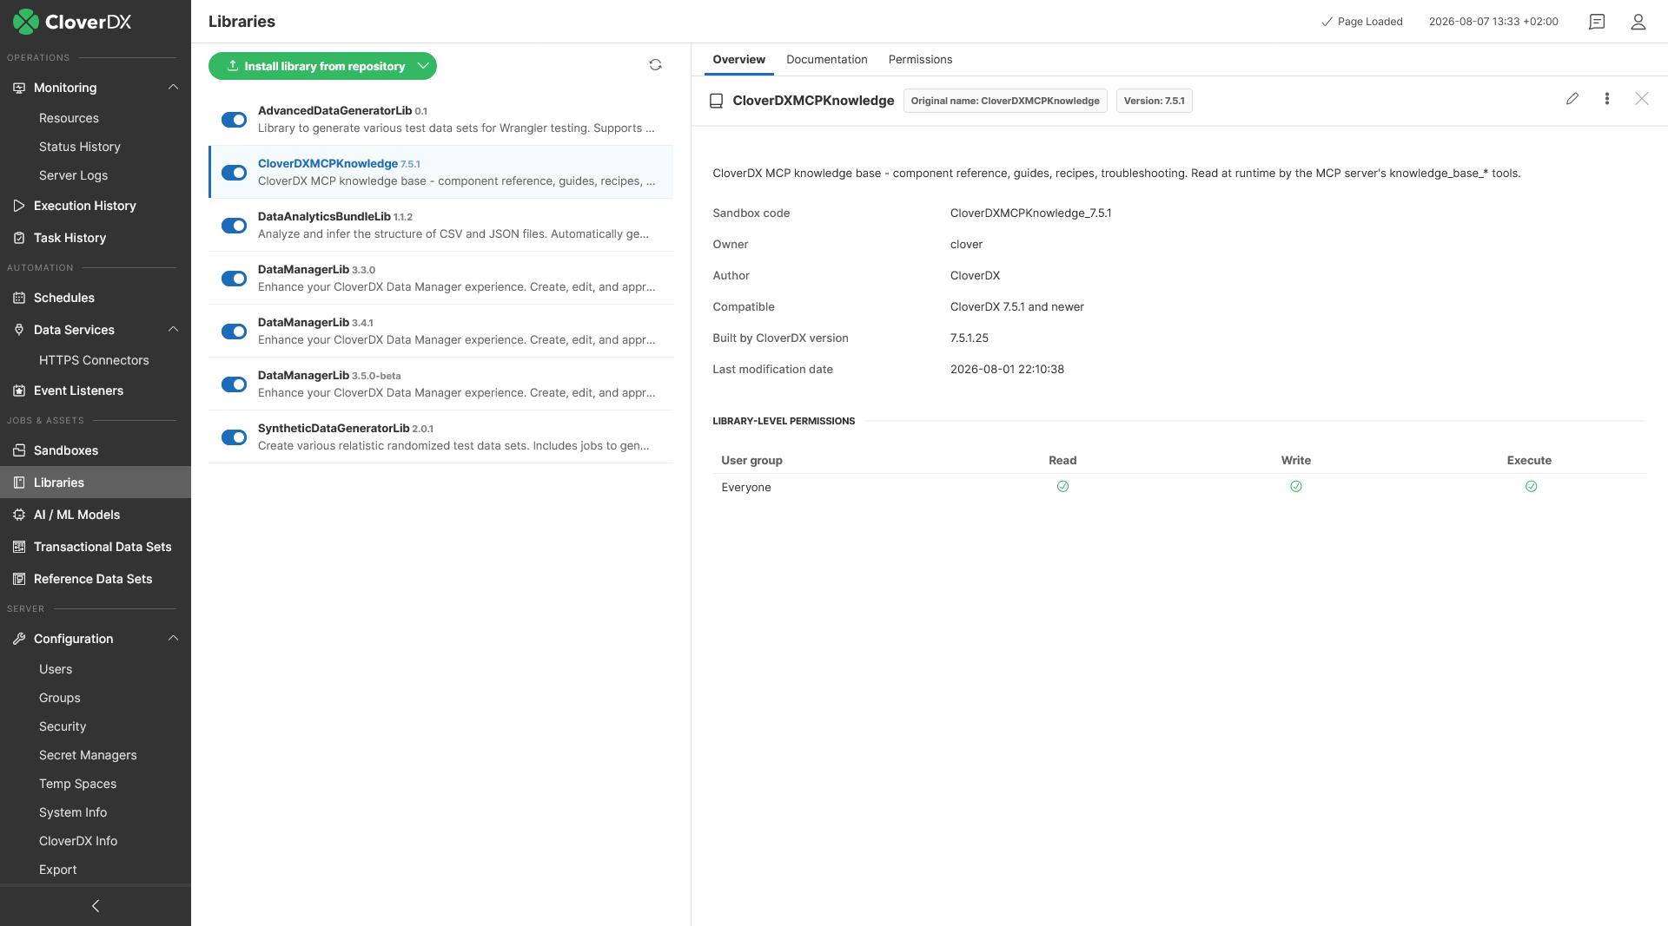1668x926 pixels.
Task: Open the Users configuration page
Action: 56,669
